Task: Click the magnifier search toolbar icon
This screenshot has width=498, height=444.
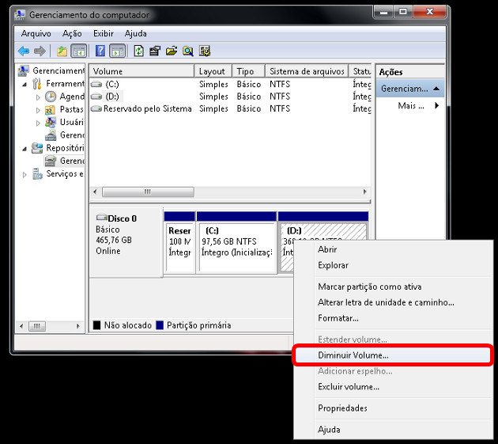Action: pyautogui.click(x=188, y=51)
